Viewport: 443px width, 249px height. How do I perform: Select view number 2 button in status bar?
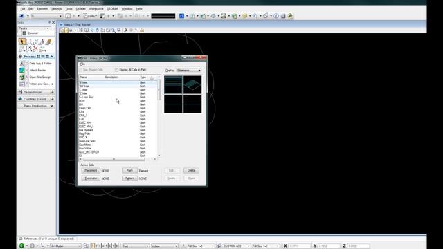pos(96,246)
